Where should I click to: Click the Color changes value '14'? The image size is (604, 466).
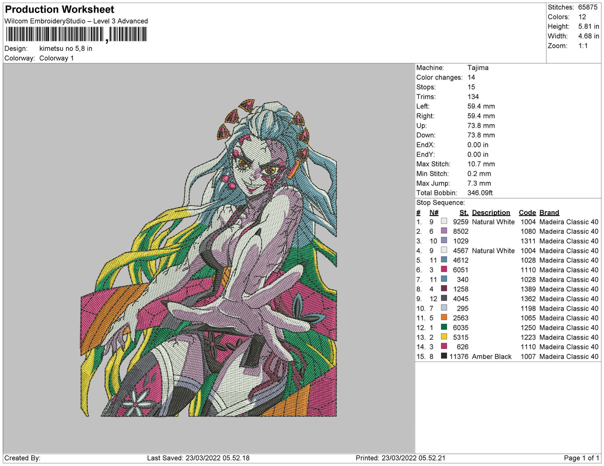[471, 77]
